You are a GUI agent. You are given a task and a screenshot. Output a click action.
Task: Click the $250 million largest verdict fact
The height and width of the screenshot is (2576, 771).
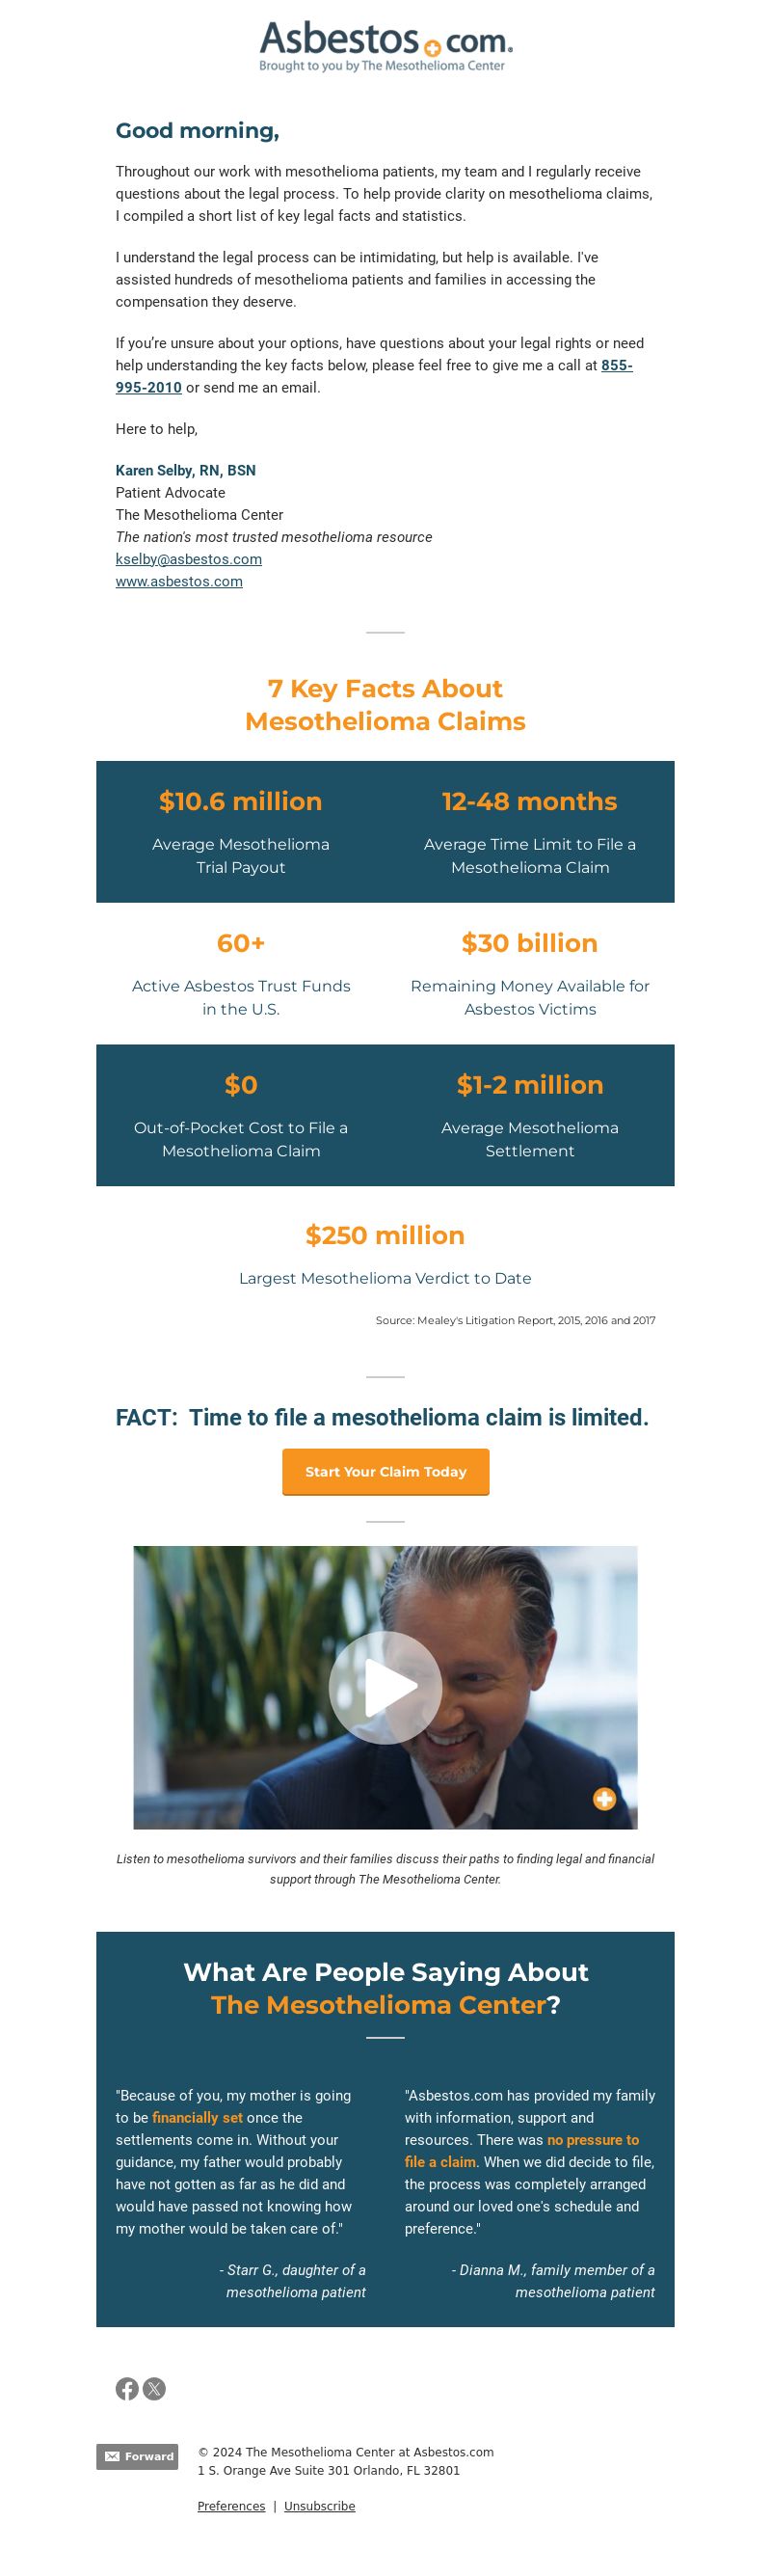tap(385, 1235)
